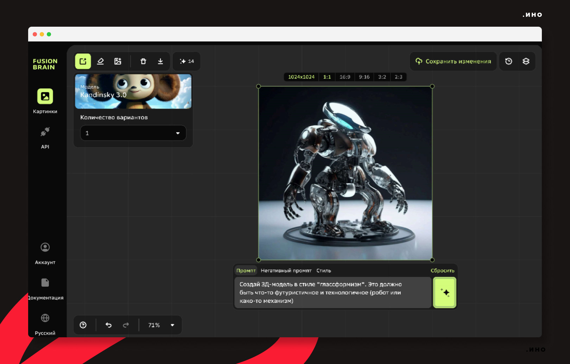Select the 1:1 aspect ratio
Screen dimensions: 570x364
327,77
